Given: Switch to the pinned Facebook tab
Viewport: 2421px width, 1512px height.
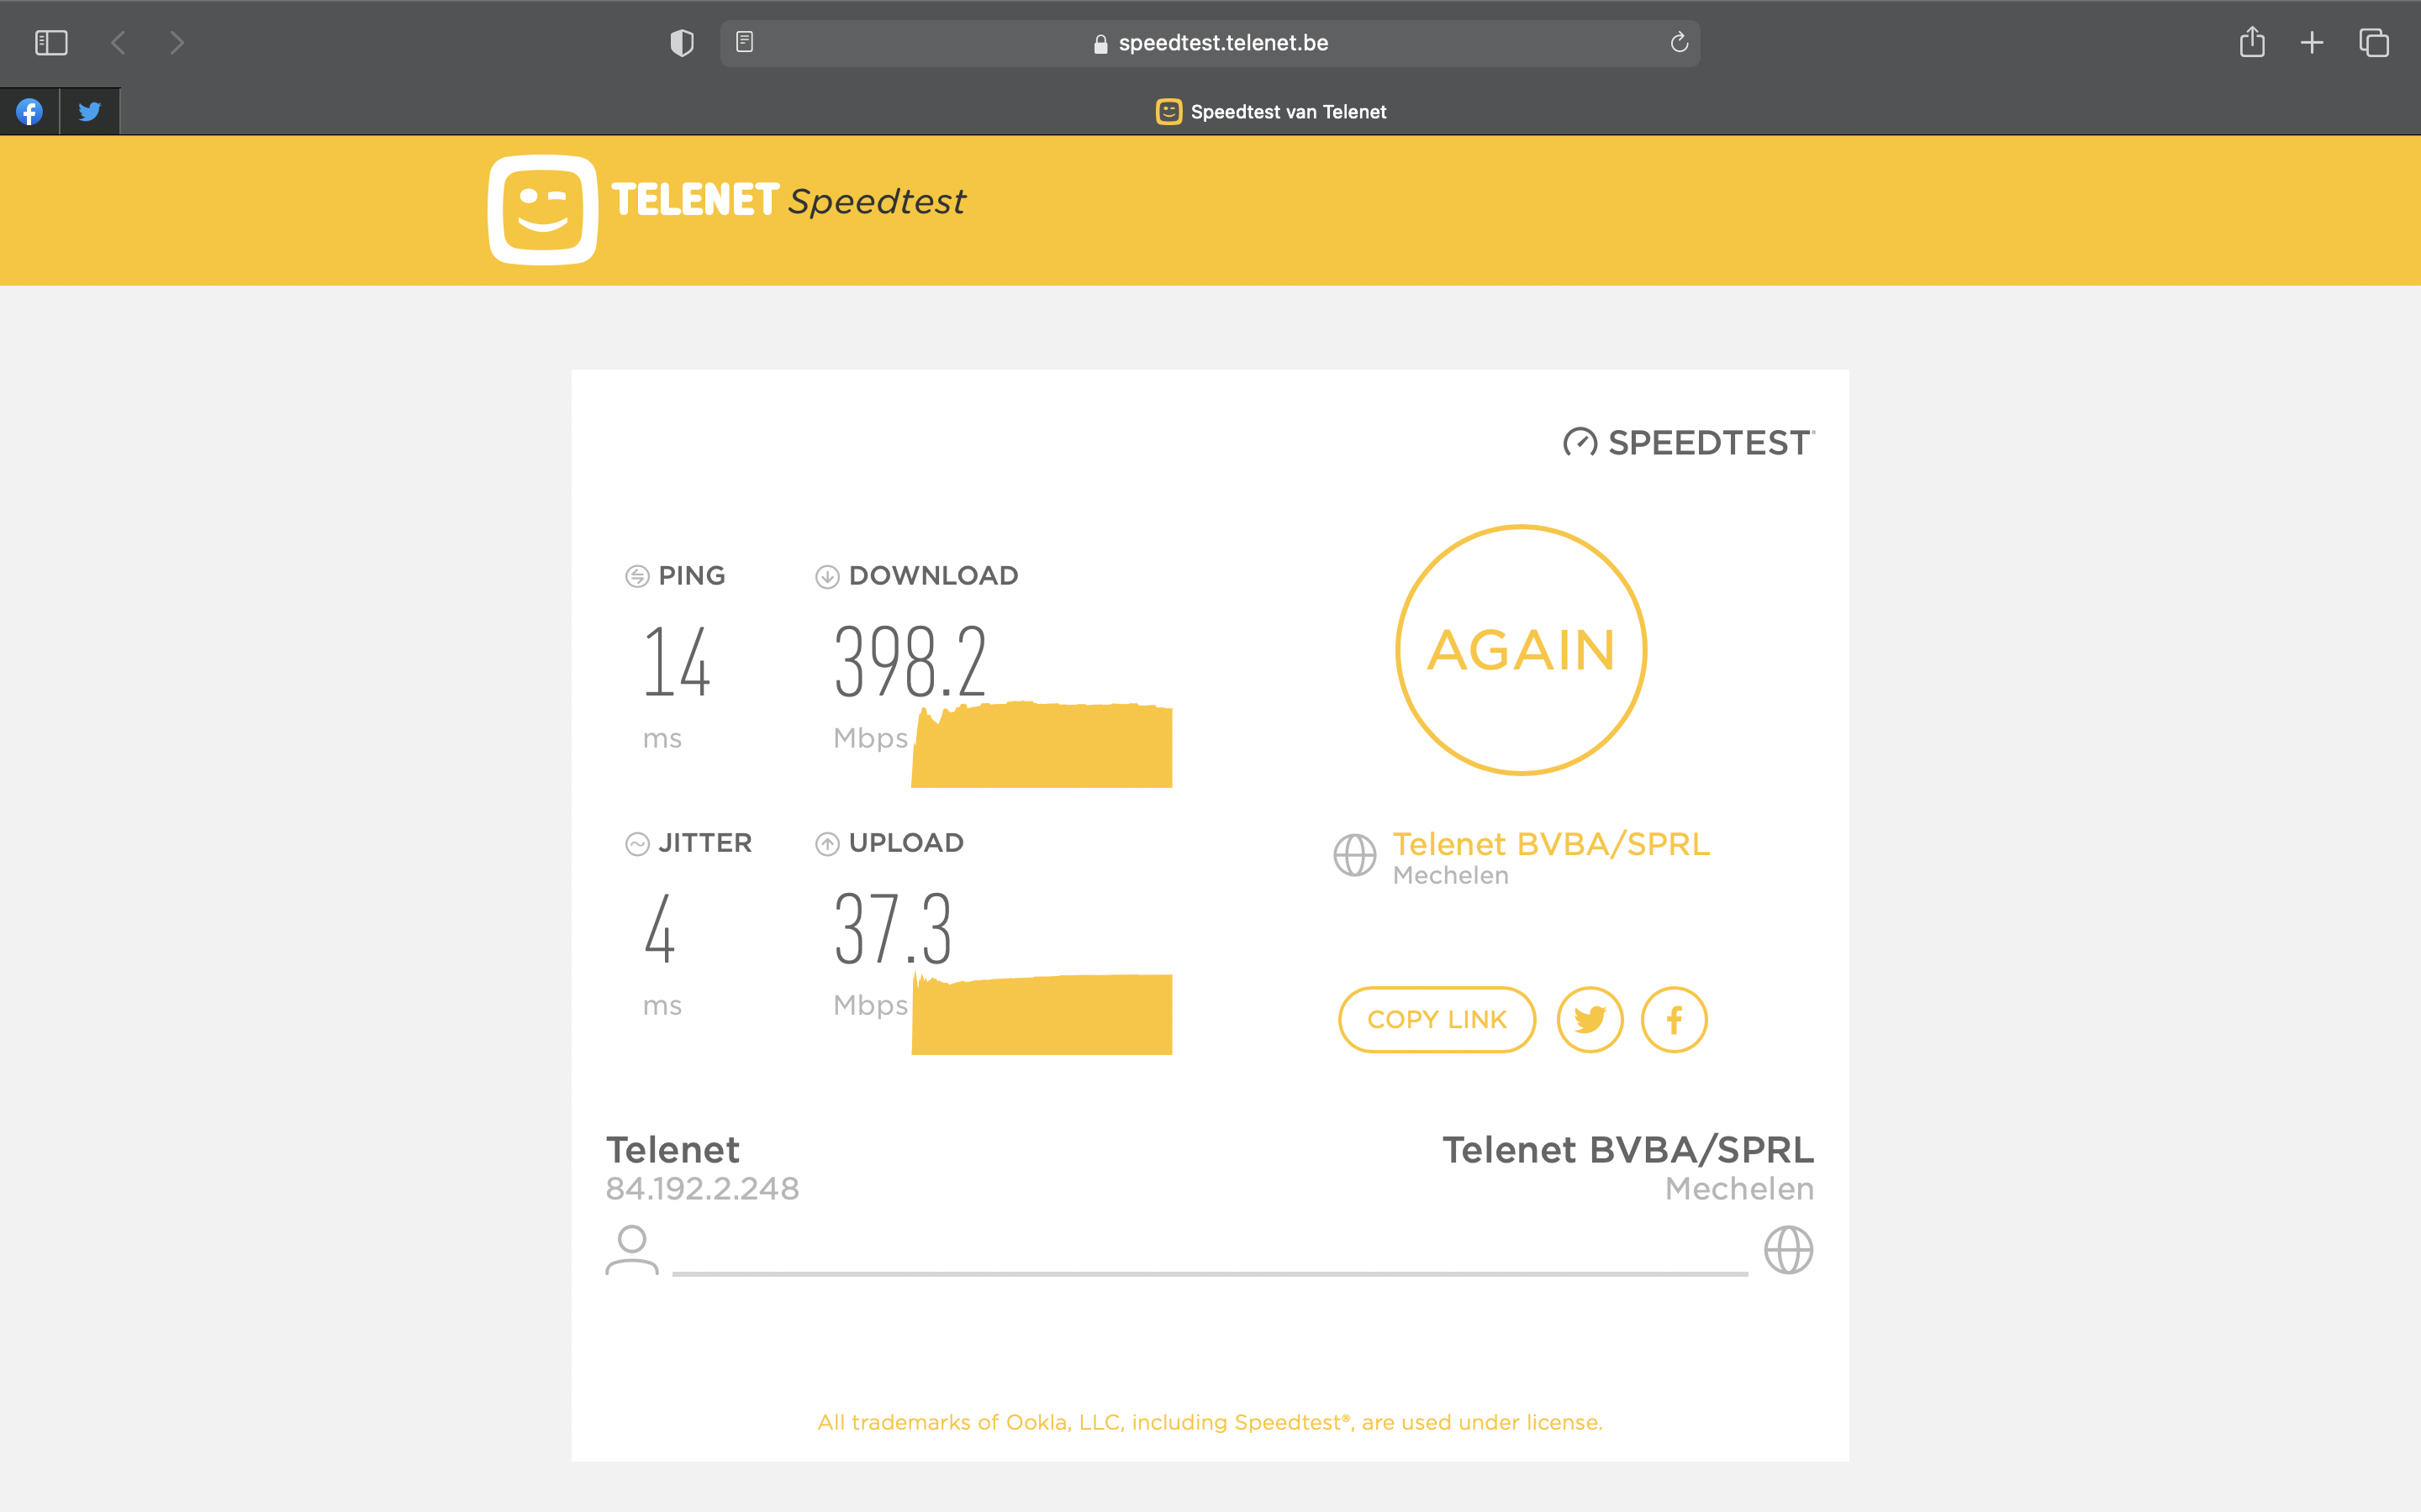Looking at the screenshot, I should click(29, 111).
